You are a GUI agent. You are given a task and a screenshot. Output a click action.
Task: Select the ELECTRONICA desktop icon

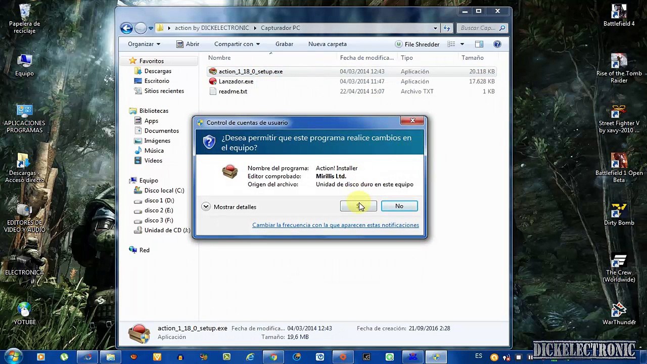pos(24,264)
